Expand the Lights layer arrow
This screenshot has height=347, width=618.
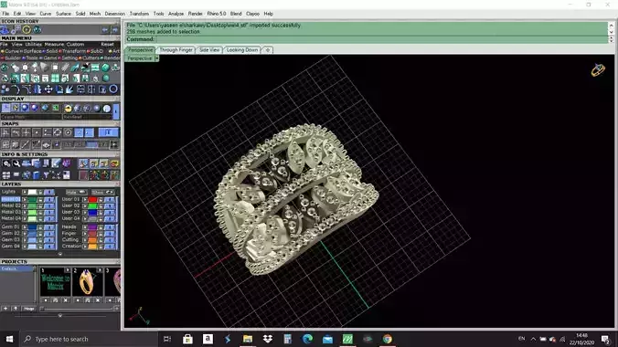25,192
